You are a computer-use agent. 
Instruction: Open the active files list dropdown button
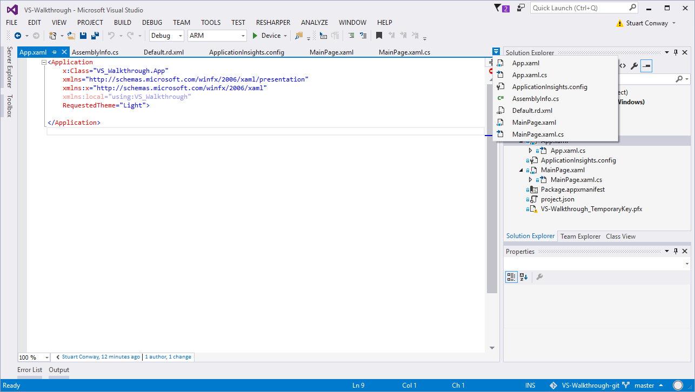pos(496,52)
